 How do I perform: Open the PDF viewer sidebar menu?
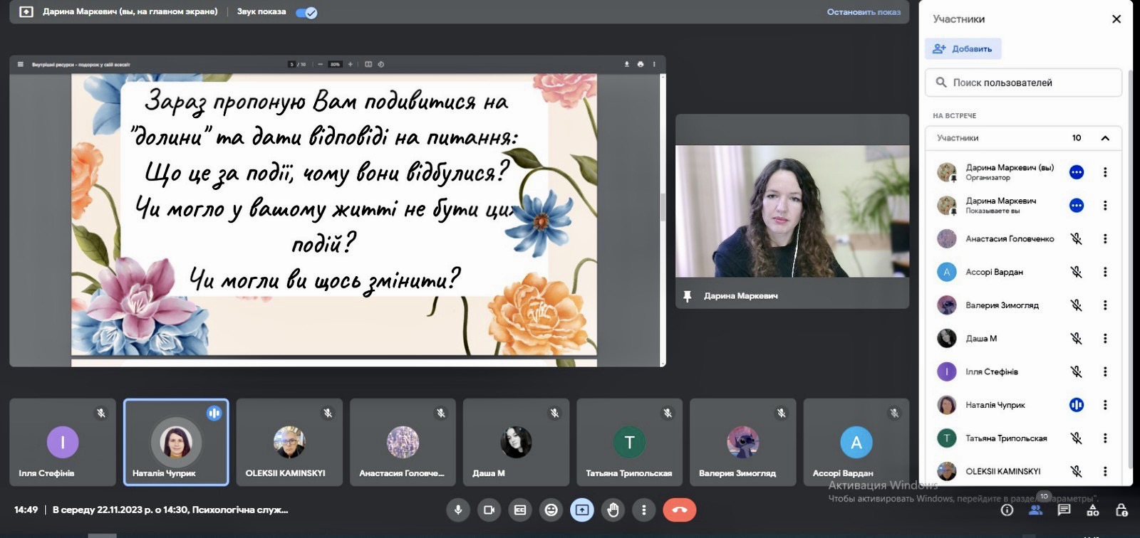tap(21, 65)
